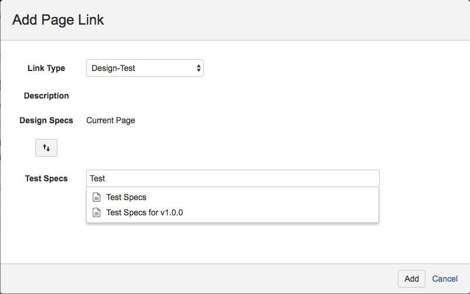470x294 pixels.
Task: Swap Design Specs and Test Specs direction
Action: [x=46, y=148]
